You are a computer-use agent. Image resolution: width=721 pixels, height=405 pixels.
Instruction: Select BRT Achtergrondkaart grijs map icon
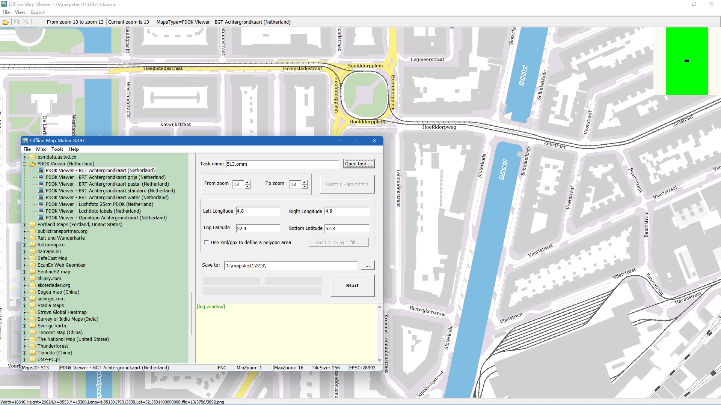pyautogui.click(x=41, y=177)
